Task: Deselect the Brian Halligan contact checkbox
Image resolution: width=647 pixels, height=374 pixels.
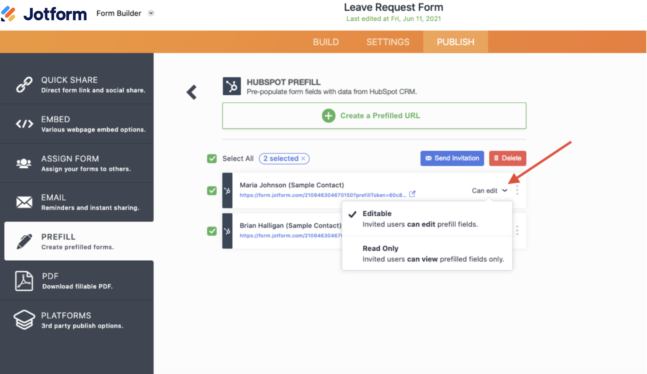Action: 212,231
